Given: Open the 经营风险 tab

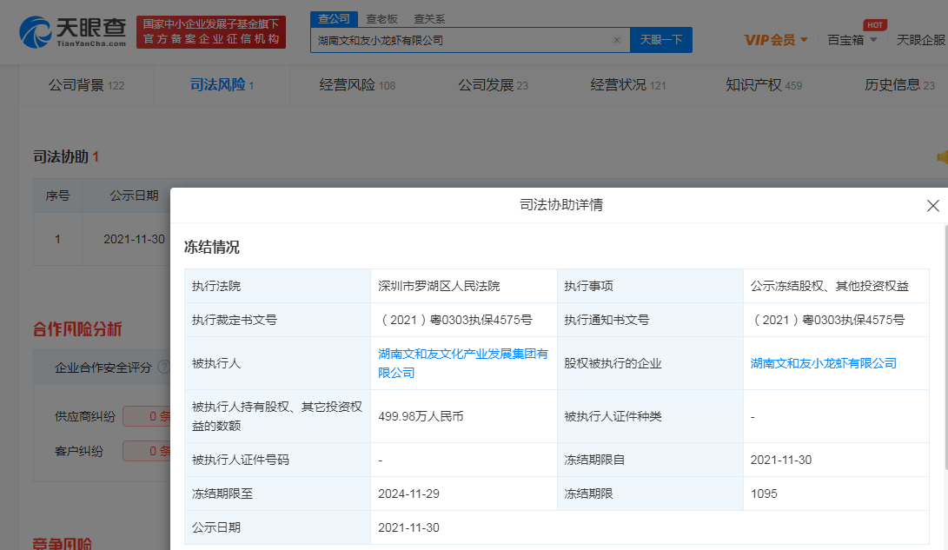Looking at the screenshot, I should (x=357, y=85).
